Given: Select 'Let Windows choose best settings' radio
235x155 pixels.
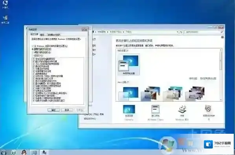Looking at the screenshot, I should [x=33, y=46].
